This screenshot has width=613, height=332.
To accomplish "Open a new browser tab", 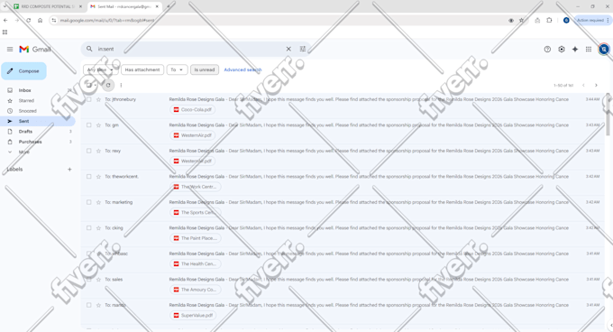I will coord(168,6).
